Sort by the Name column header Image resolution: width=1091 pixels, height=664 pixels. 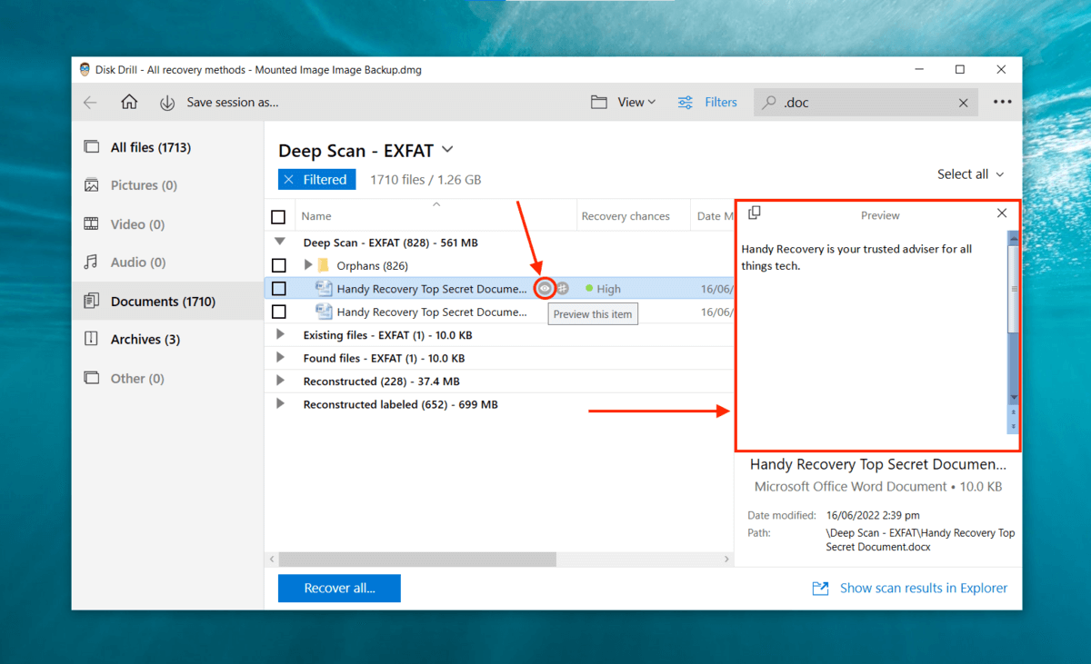tap(316, 217)
